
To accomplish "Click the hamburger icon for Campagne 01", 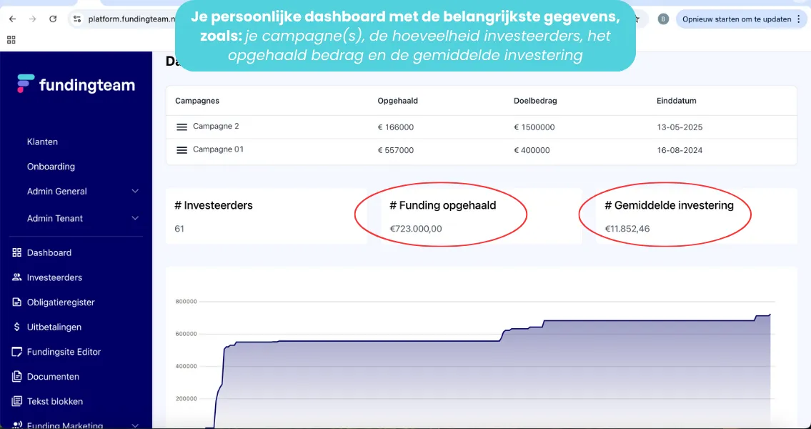I will [x=181, y=150].
